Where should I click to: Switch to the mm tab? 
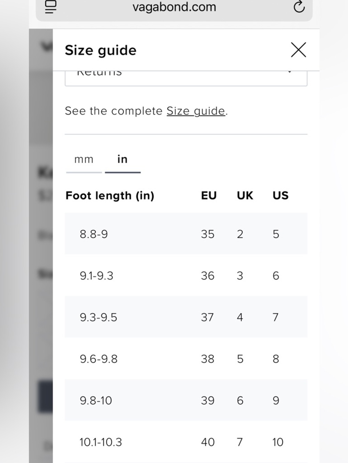tap(84, 160)
